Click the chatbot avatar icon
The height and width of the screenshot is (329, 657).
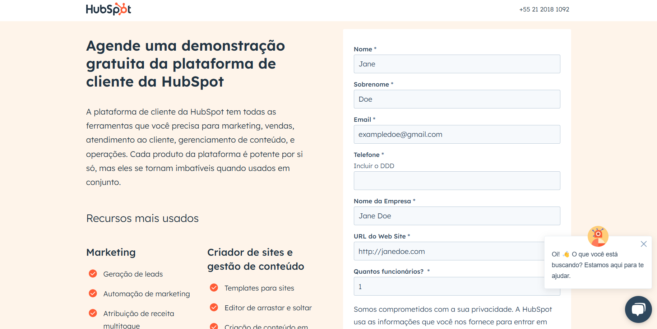click(598, 236)
